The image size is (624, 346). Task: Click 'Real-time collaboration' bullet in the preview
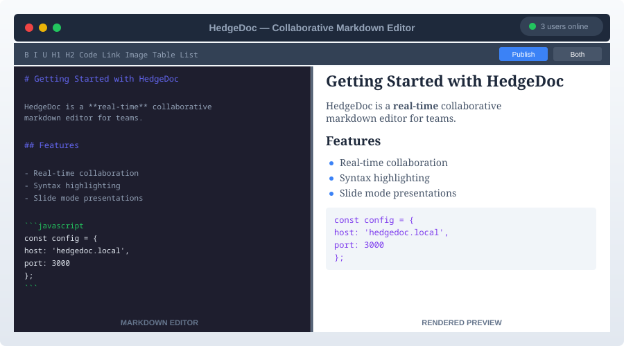[393, 163]
